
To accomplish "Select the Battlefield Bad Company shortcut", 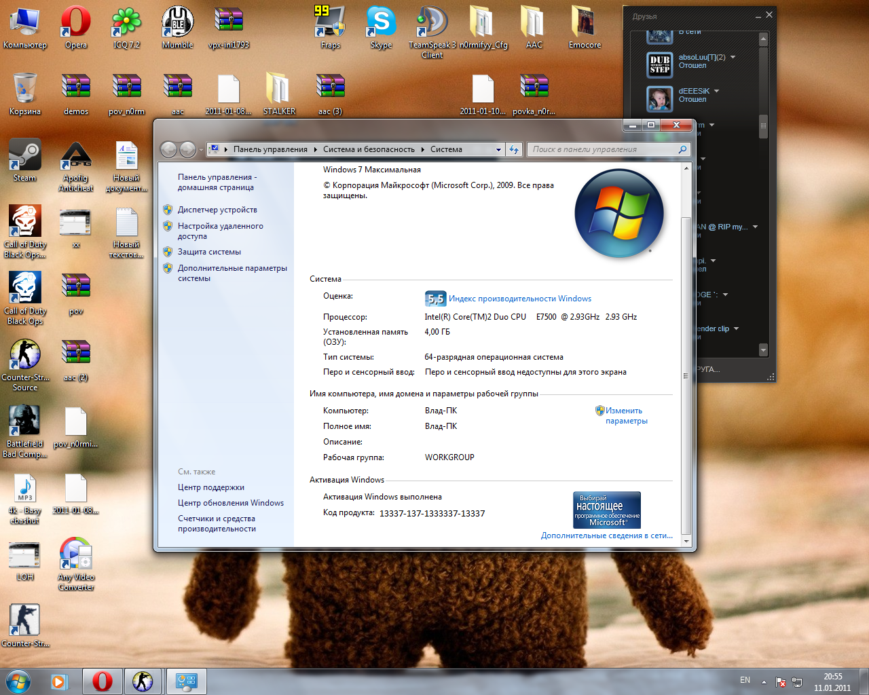I will coord(25,431).
